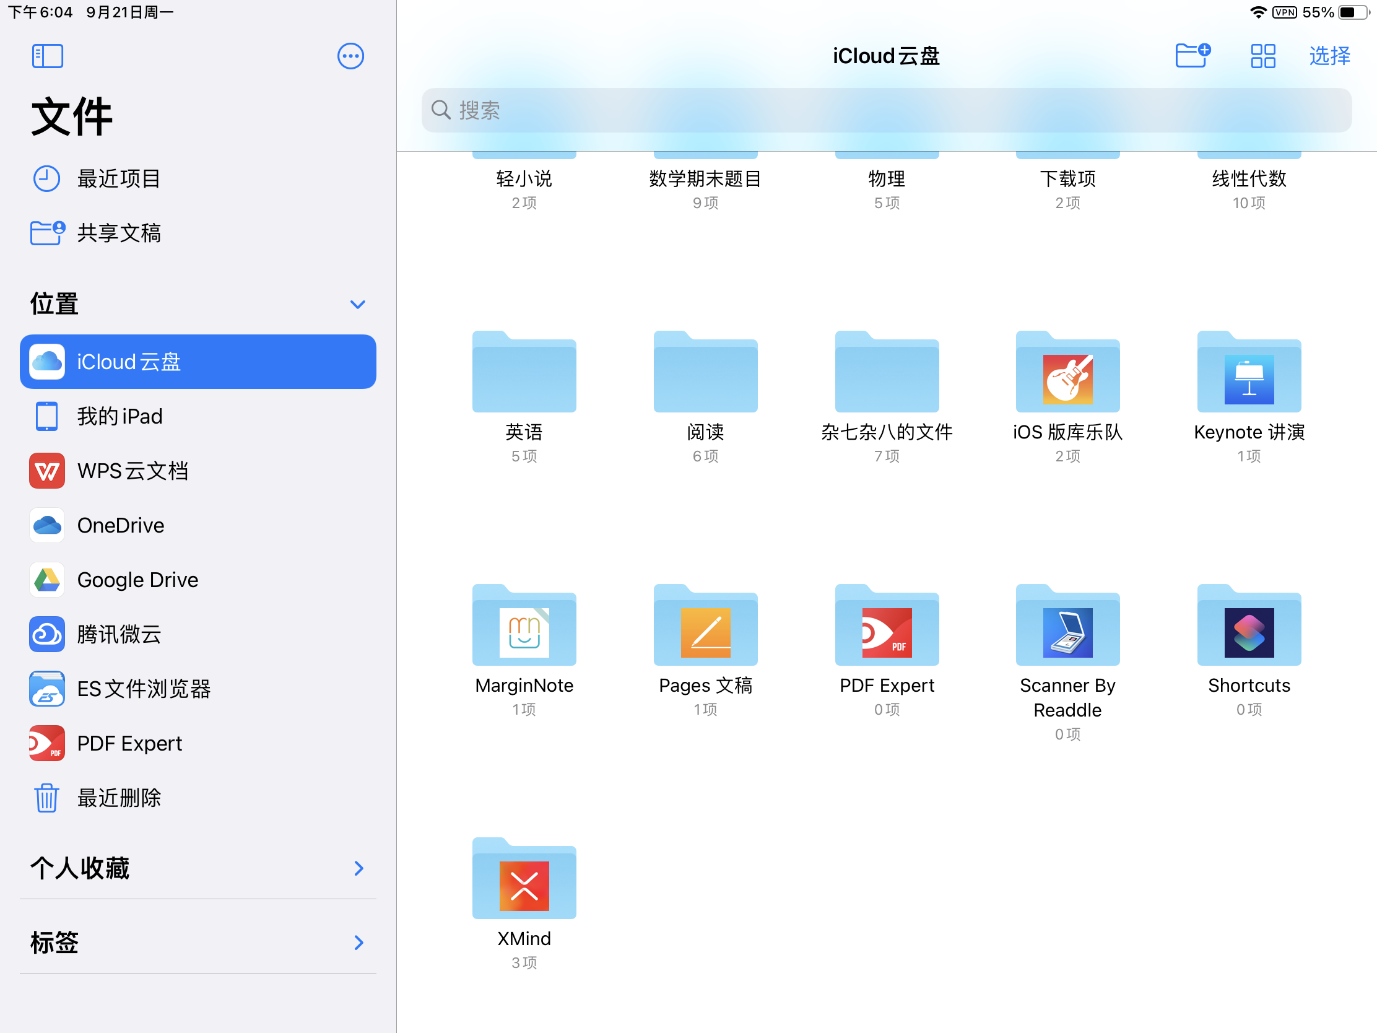Toggle the sidebar visibility icon
Screen dimensions: 1377x1033
pyautogui.click(x=47, y=56)
